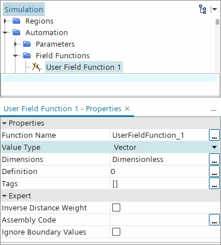
Task: Open the panel options dropdown arrow
Action: [x=214, y=9]
